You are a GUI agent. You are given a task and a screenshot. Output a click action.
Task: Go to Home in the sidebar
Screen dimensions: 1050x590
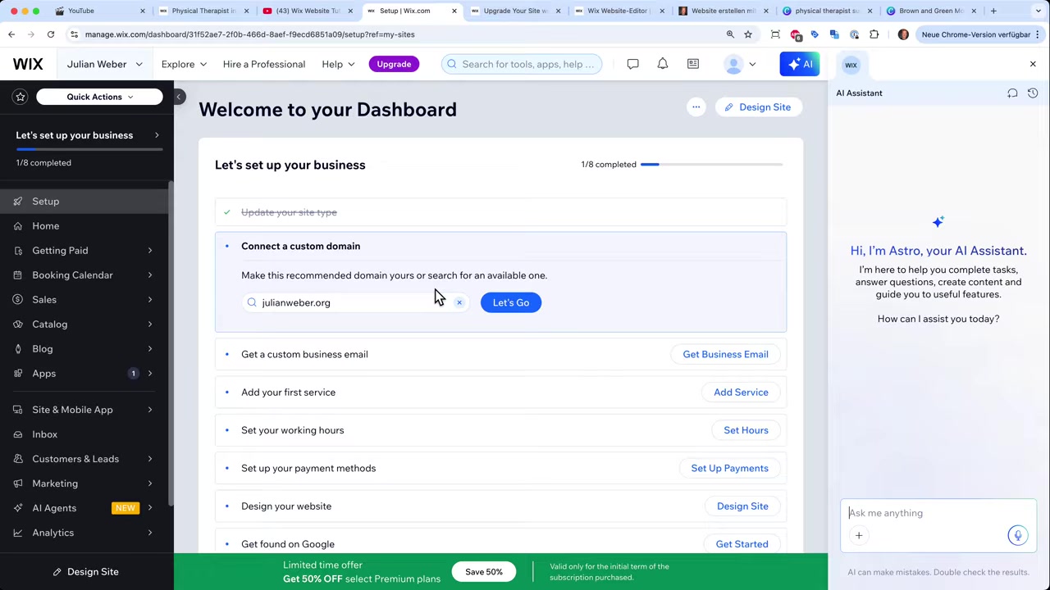83,226
